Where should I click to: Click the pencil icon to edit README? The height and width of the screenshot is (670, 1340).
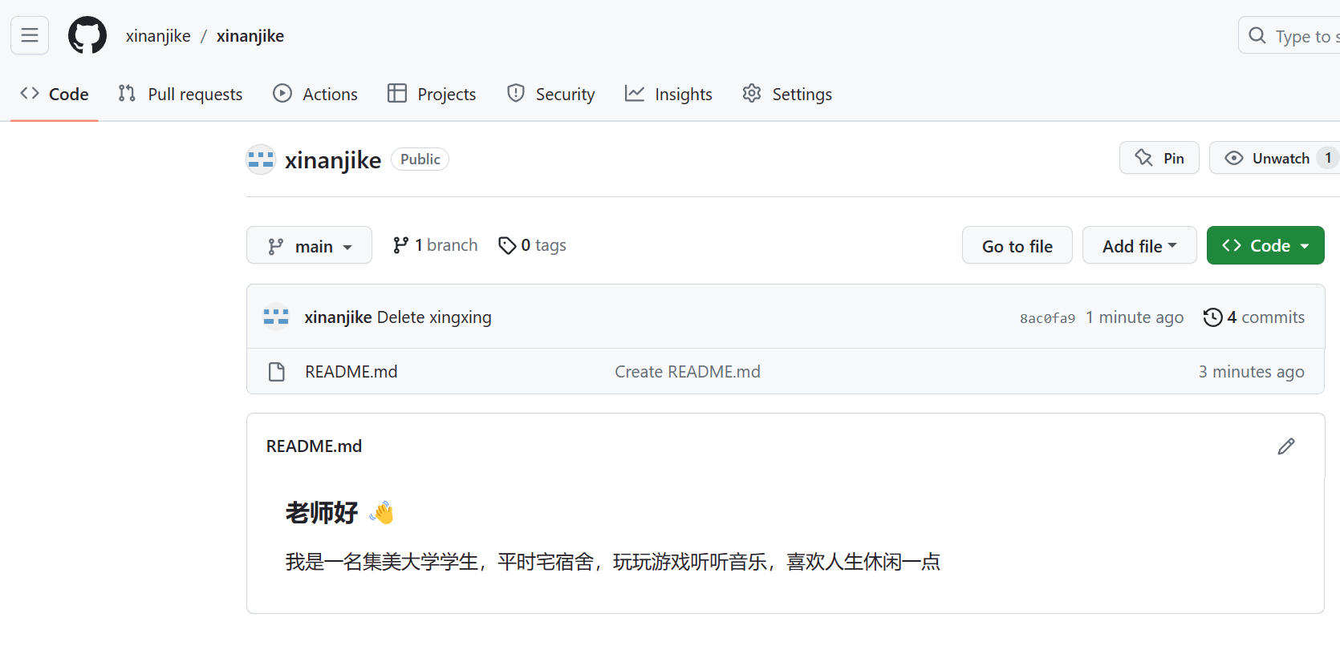click(x=1285, y=446)
